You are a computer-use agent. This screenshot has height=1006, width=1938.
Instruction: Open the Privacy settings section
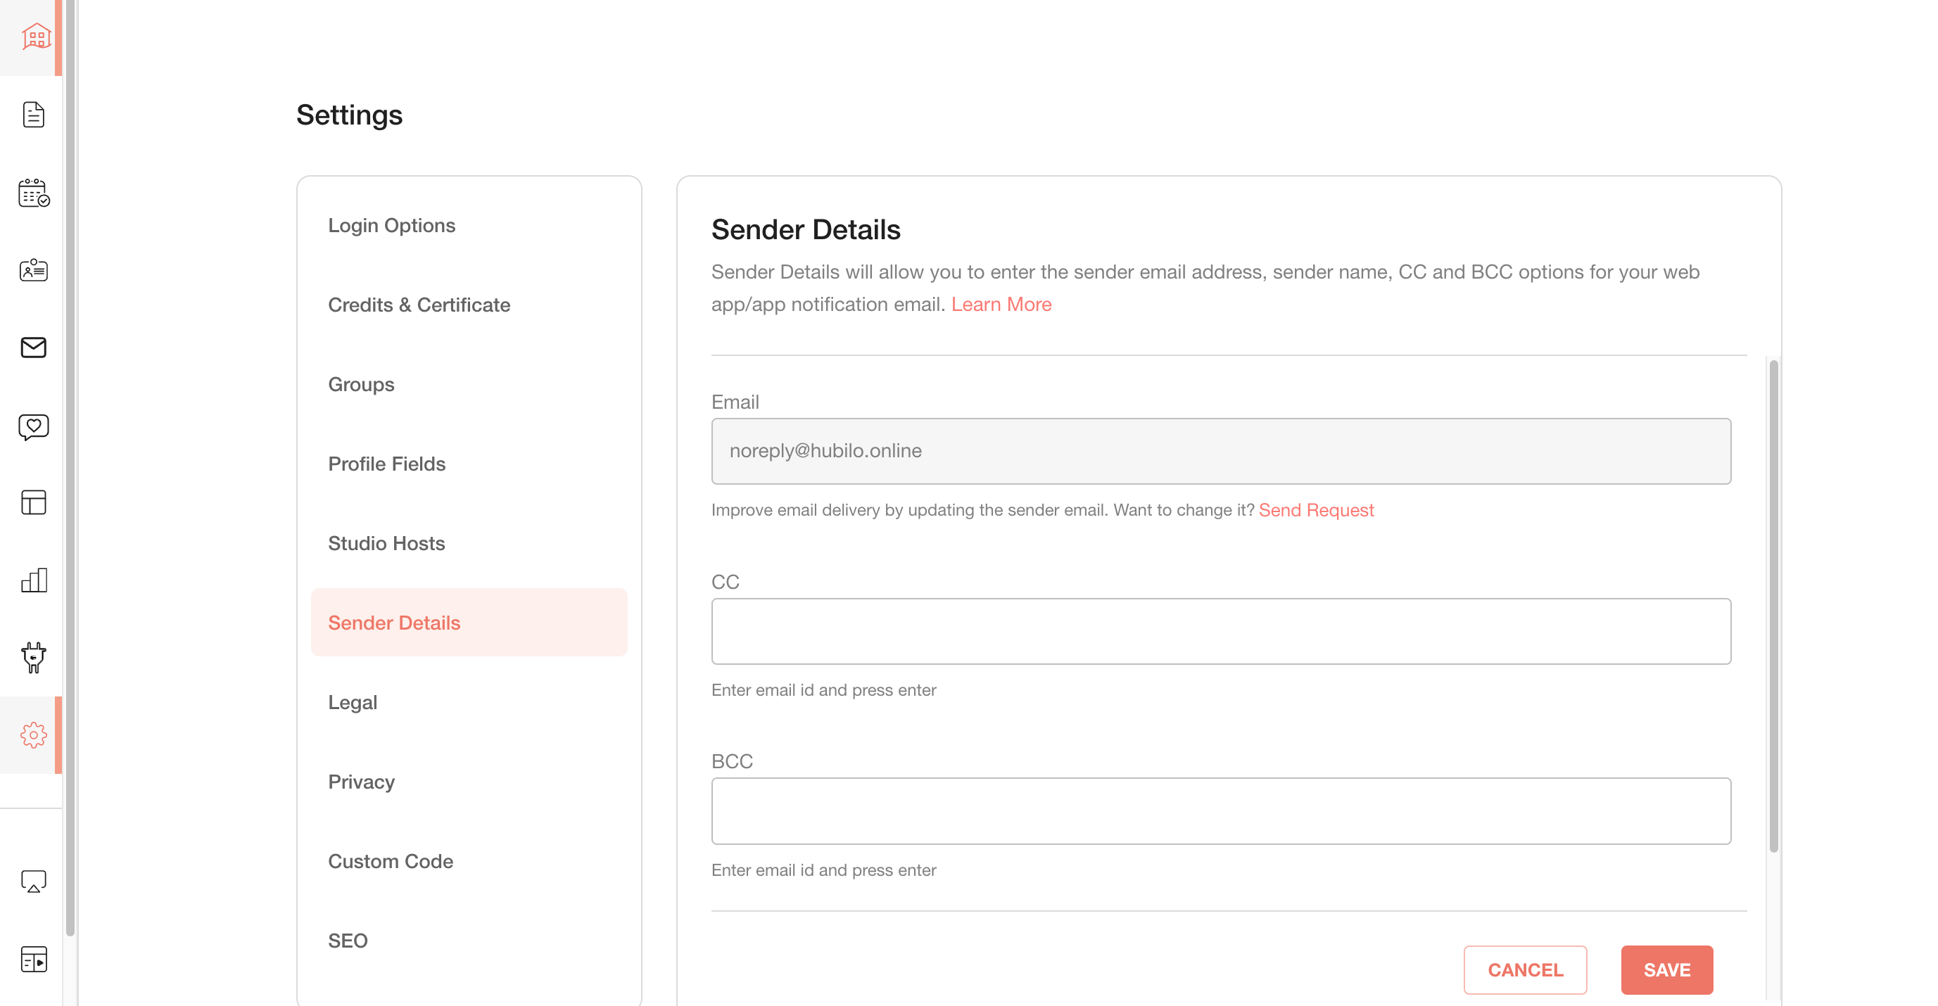click(361, 782)
